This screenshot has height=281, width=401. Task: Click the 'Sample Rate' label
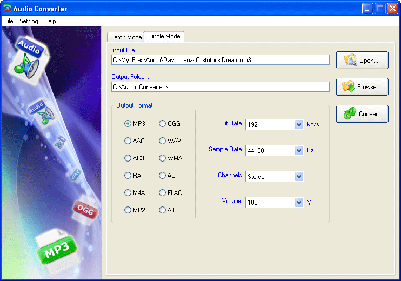[x=225, y=149]
